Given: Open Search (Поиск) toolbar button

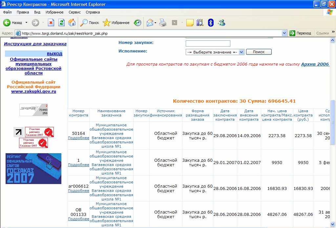Looking at the screenshot, I should coord(89,23).
